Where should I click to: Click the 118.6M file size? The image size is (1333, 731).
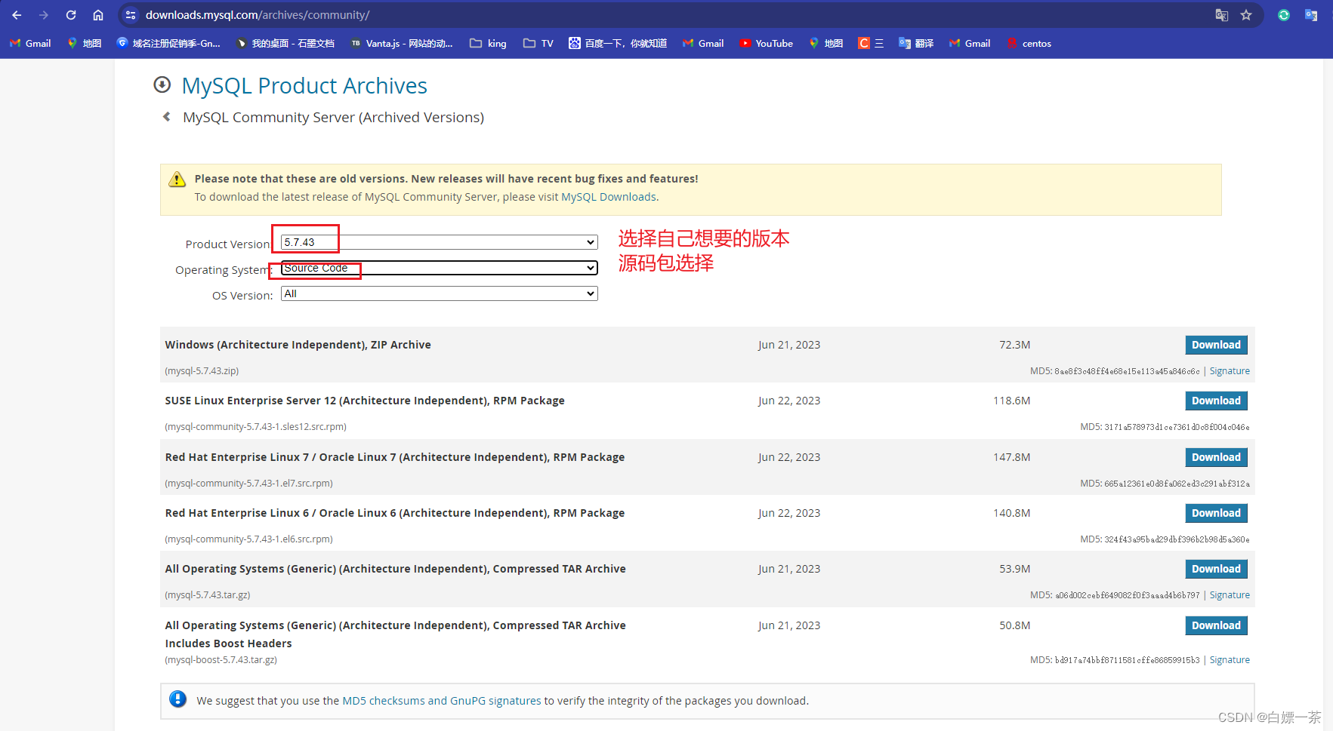tap(1011, 401)
